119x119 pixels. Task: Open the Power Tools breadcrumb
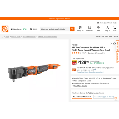pyautogui.click(x=16, y=37)
